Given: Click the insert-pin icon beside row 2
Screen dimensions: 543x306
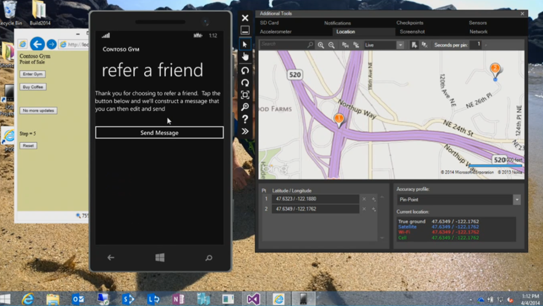Looking at the screenshot, I should (x=374, y=209).
